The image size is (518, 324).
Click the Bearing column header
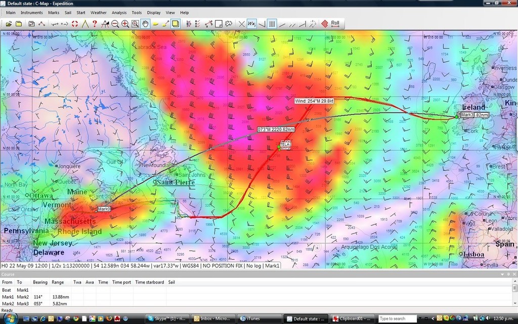point(40,282)
